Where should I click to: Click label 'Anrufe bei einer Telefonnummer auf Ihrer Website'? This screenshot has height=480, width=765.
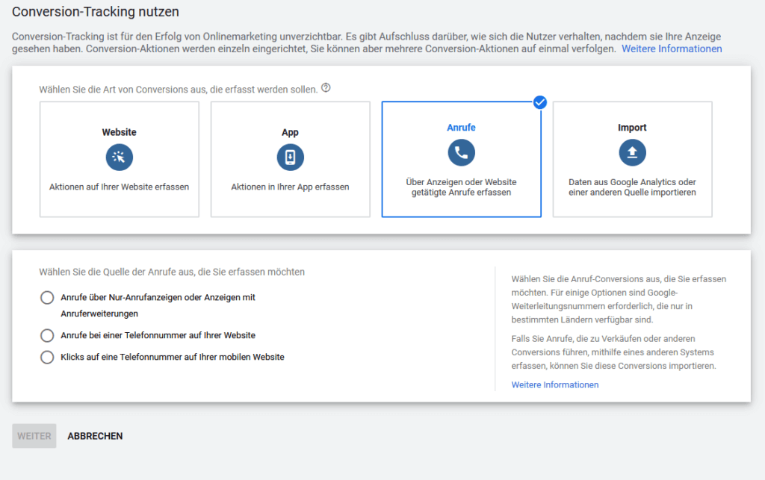[158, 335]
